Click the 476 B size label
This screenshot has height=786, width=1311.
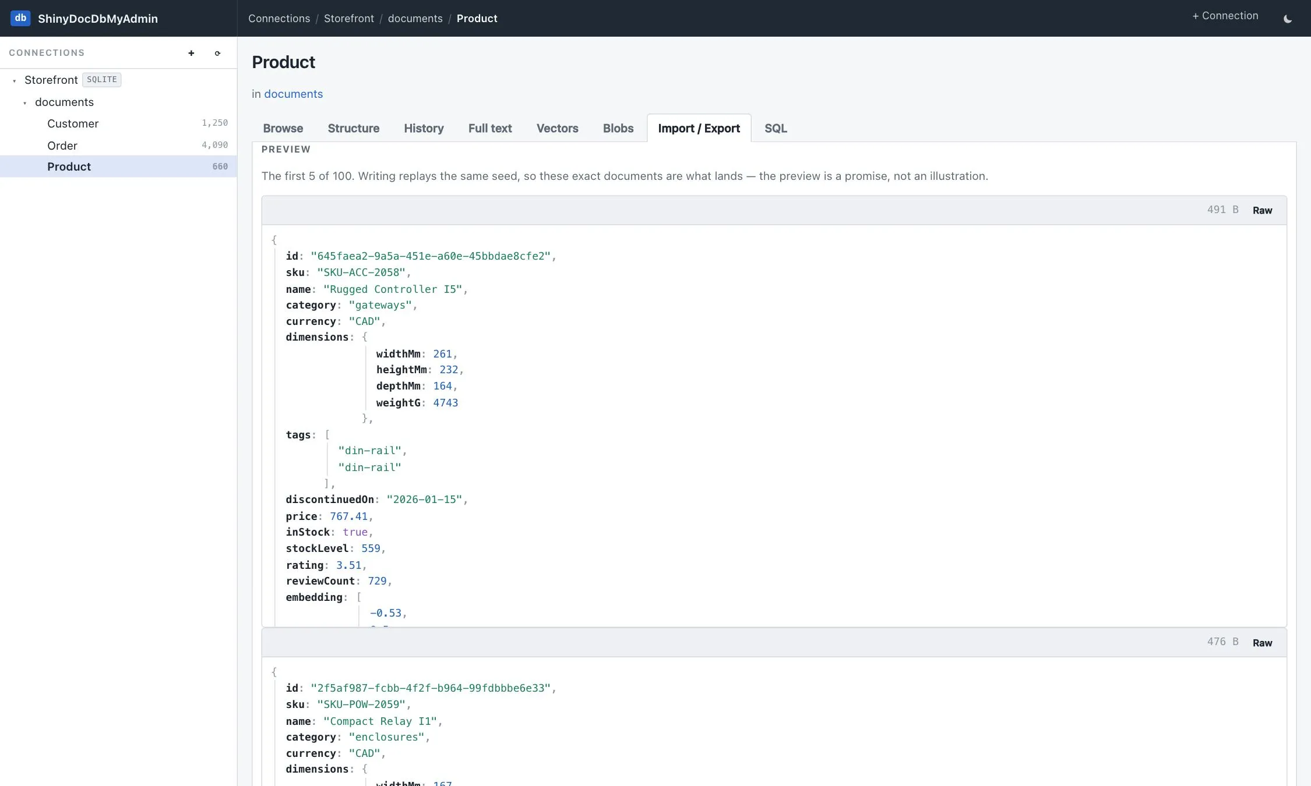[1223, 642]
